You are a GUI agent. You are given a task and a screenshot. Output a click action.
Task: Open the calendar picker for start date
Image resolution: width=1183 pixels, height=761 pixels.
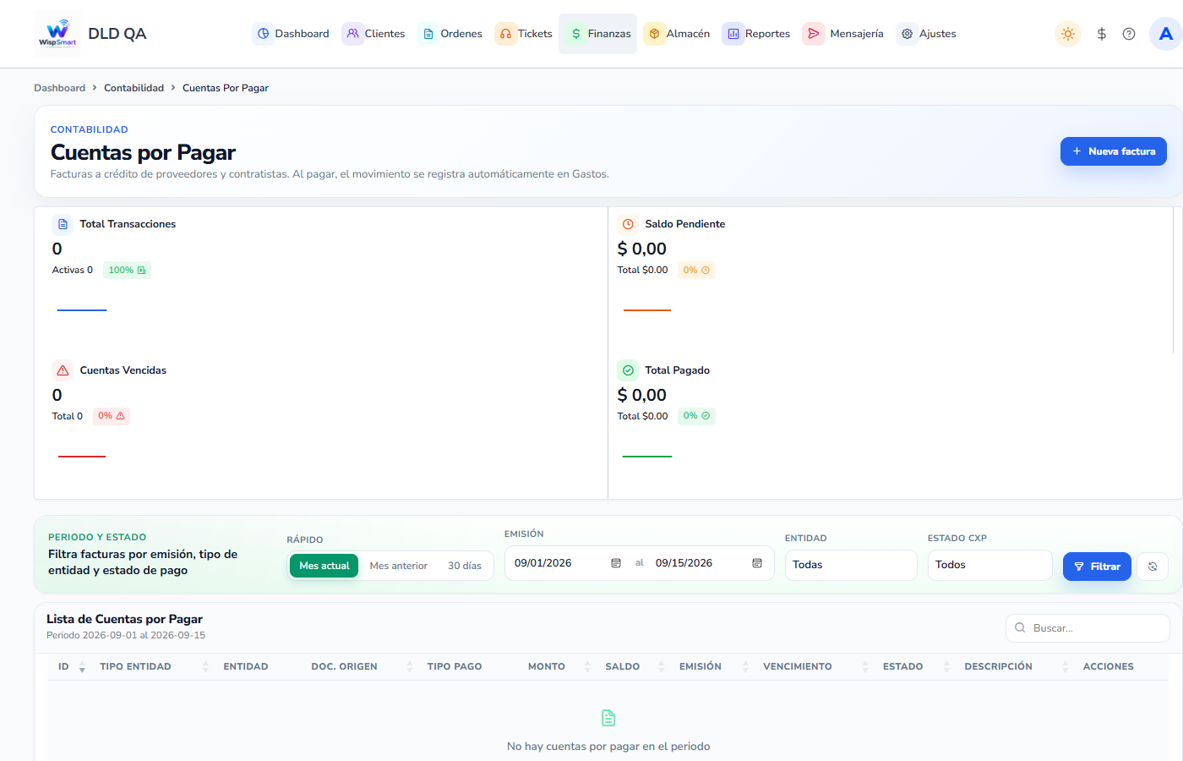coord(616,563)
